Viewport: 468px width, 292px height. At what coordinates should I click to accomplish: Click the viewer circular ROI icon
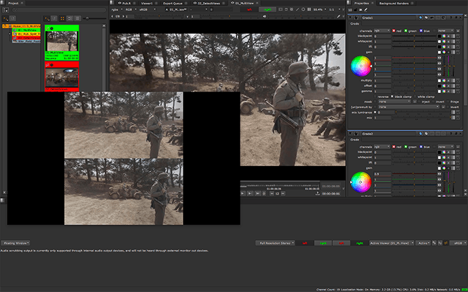coord(304,10)
